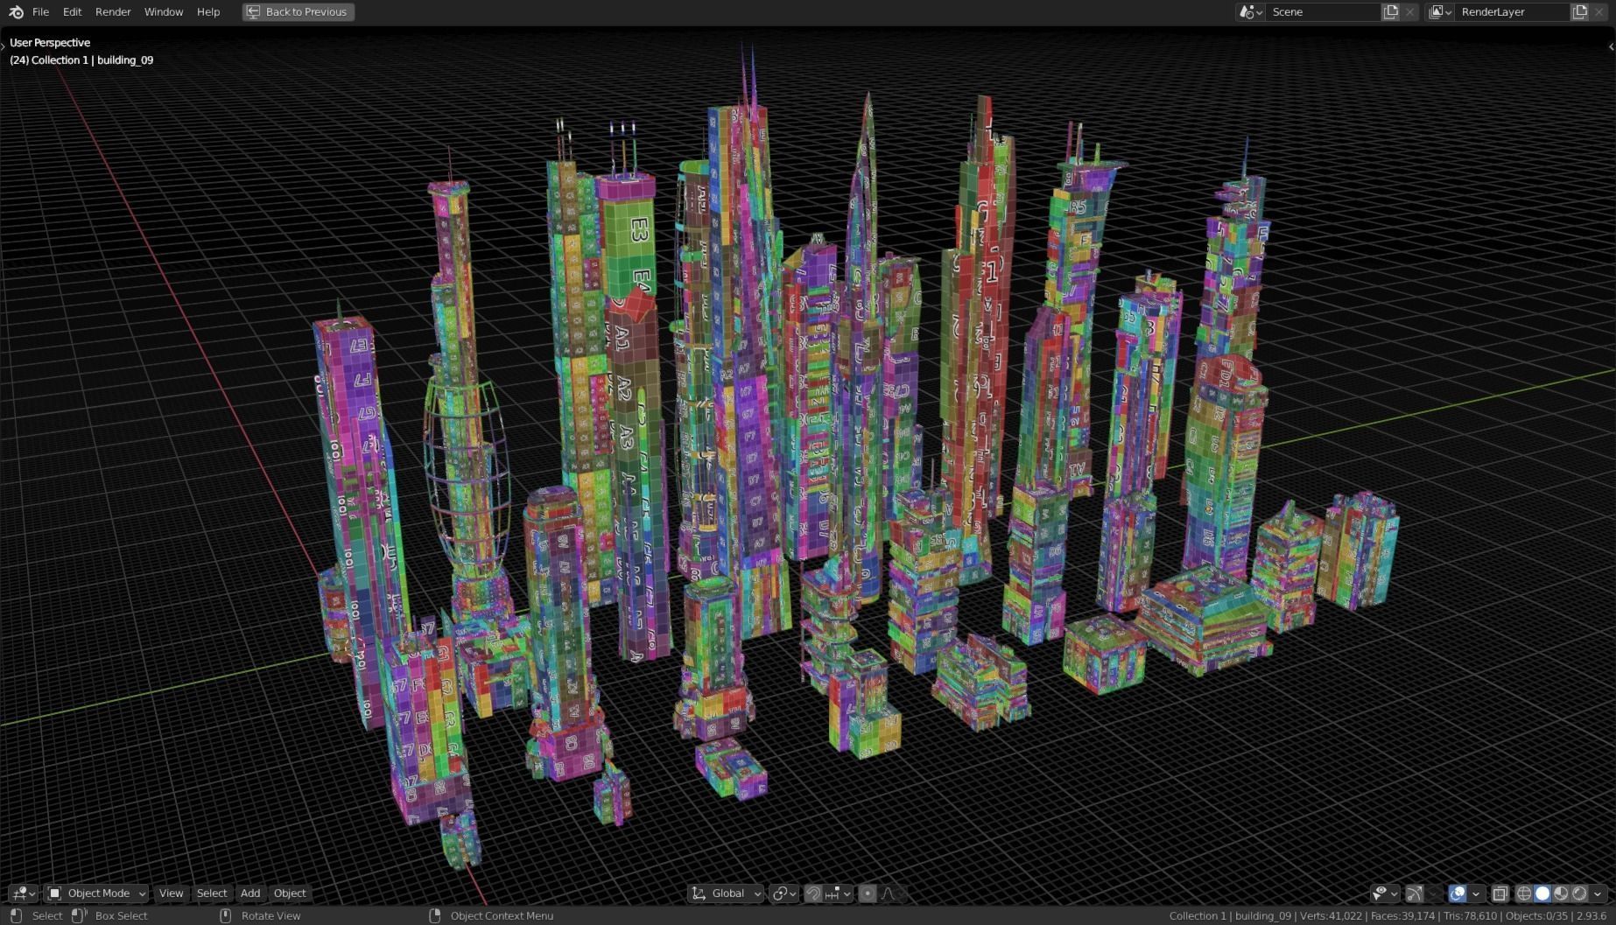This screenshot has width=1616, height=925.
Task: Click the '(24) Collection 1 | building_09' label
Action: pos(81,60)
